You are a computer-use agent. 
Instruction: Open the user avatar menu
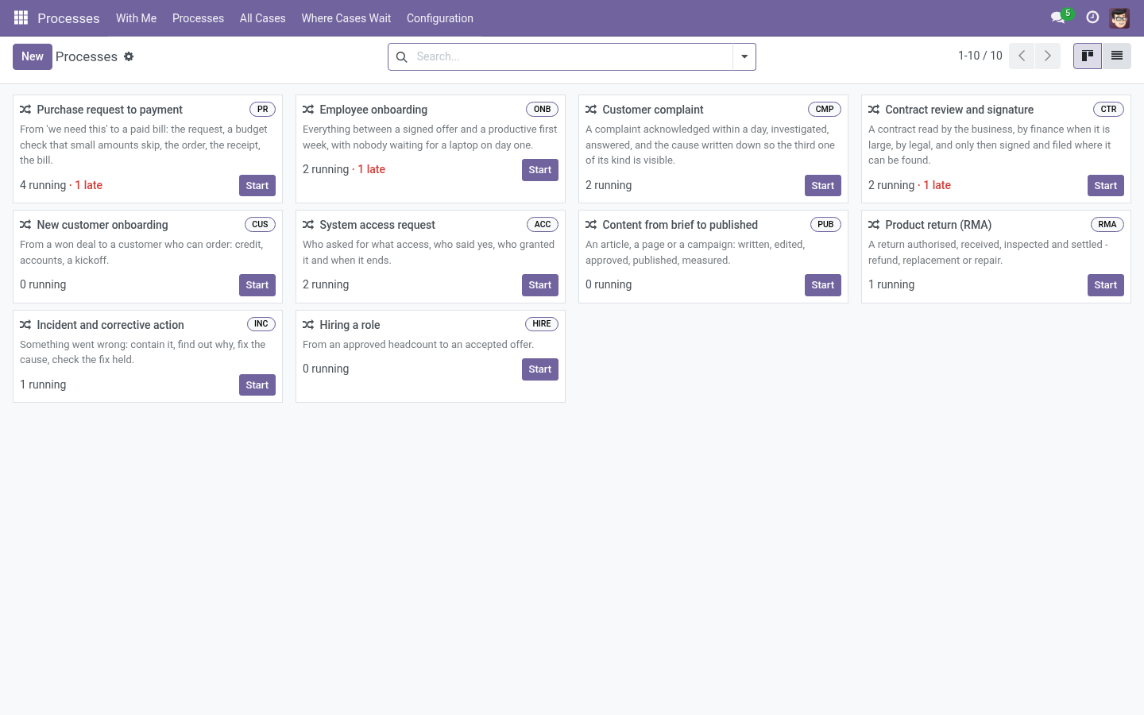coord(1119,17)
